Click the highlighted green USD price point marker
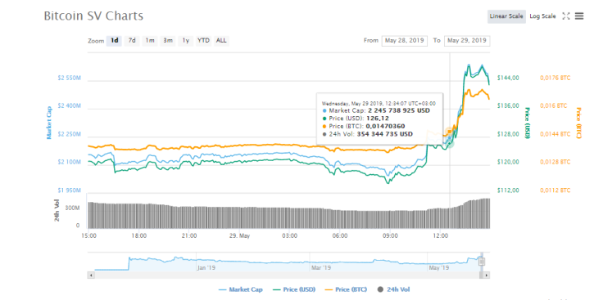603x300 pixels. pos(450,143)
